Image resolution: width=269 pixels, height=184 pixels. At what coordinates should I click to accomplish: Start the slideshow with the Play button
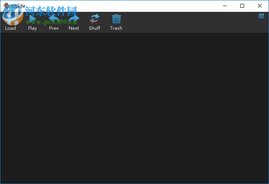point(33,22)
